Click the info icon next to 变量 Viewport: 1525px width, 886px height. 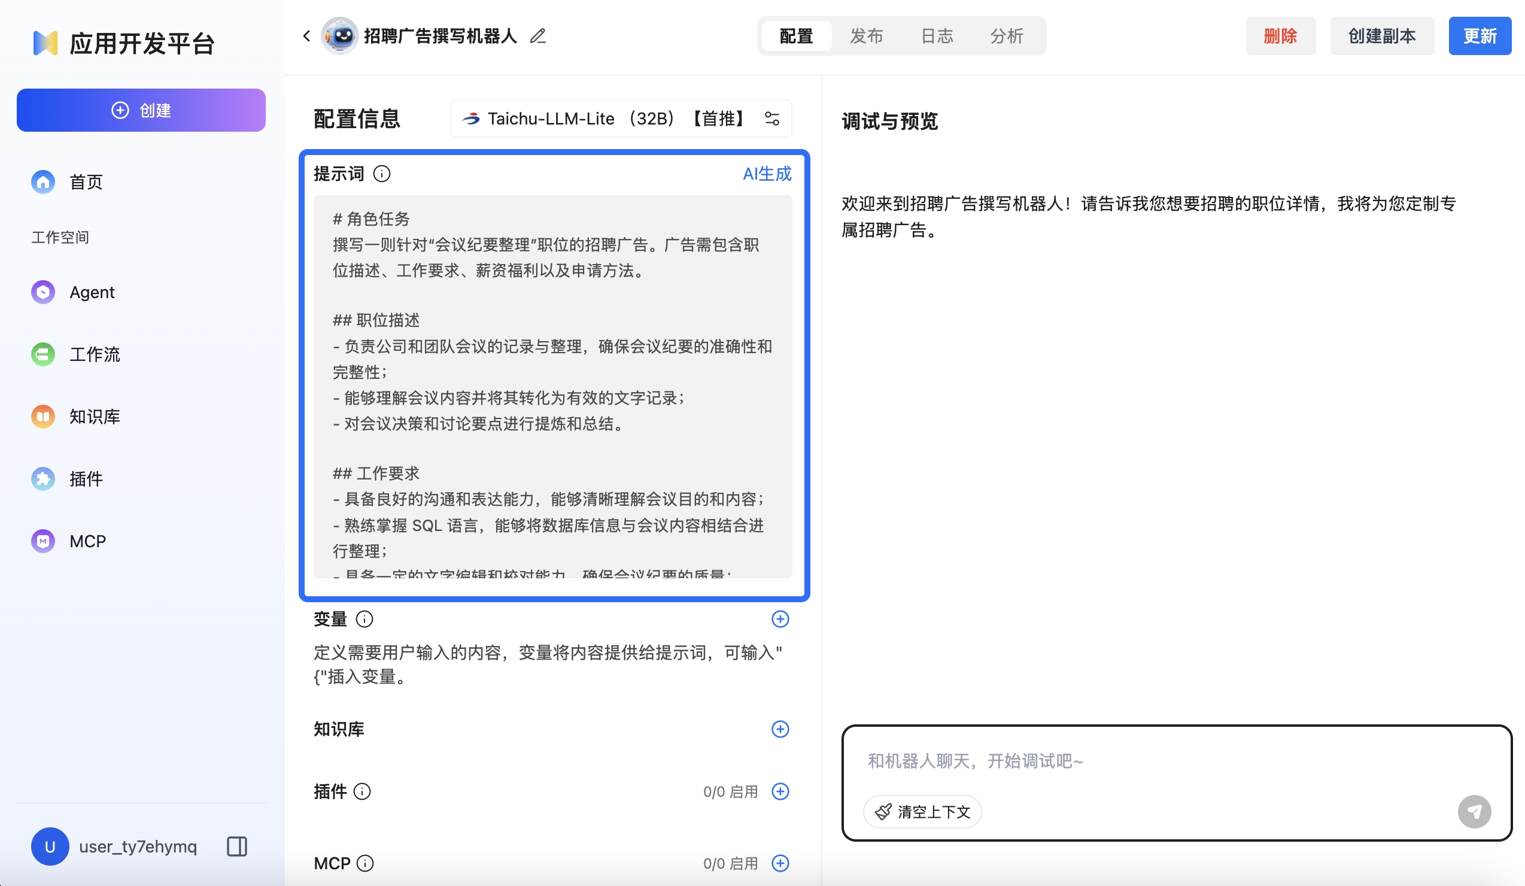(x=363, y=619)
